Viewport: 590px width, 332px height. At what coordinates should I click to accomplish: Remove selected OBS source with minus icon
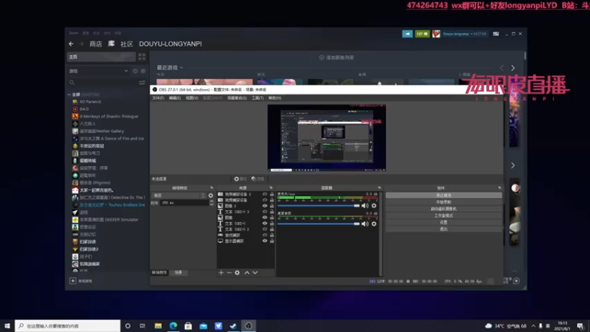[229, 272]
